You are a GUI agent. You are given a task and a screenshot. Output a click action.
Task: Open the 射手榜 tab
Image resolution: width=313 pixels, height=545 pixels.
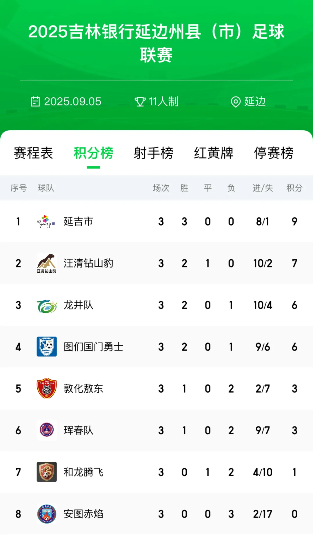click(153, 153)
